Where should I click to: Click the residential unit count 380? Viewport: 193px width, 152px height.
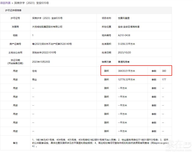(x=164, y=71)
